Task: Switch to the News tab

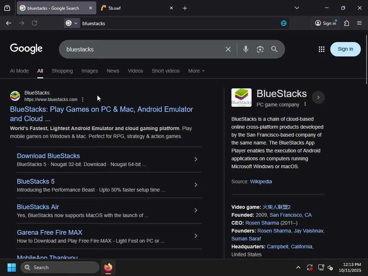Action: click(x=113, y=71)
